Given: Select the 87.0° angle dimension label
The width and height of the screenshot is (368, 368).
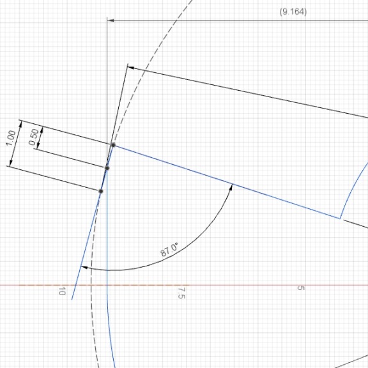Looking at the screenshot, I should coord(169,250).
